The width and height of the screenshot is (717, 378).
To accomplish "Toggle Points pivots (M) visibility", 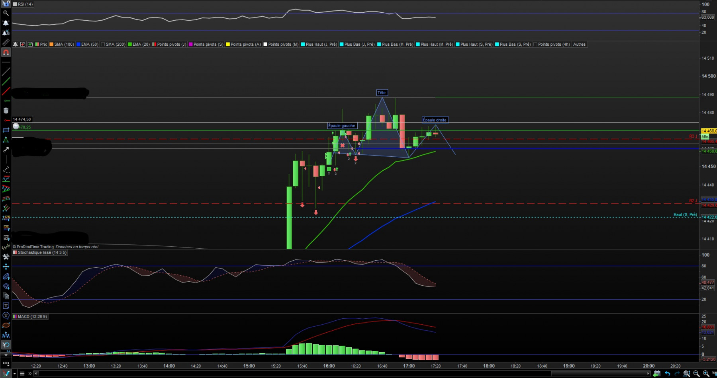I will point(265,44).
